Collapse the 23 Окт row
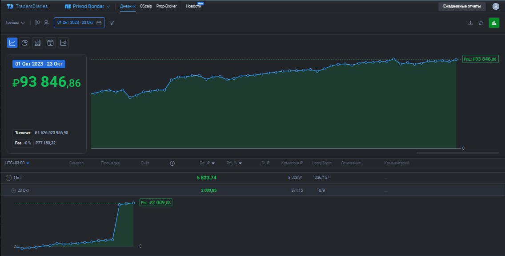505x256 pixels. 13,190
